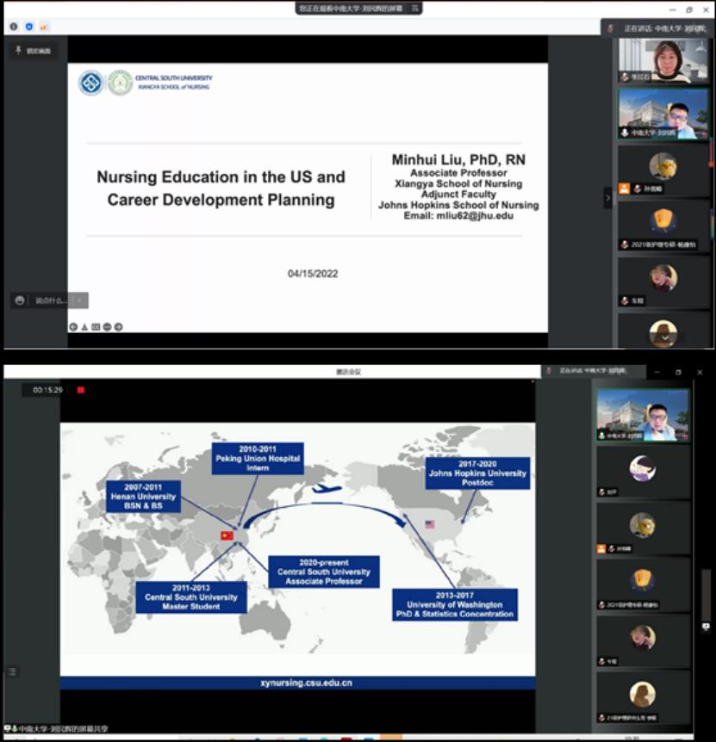The height and width of the screenshot is (742, 716).
Task: Collapse the chat bar with its left arrow
Action: [x=79, y=300]
